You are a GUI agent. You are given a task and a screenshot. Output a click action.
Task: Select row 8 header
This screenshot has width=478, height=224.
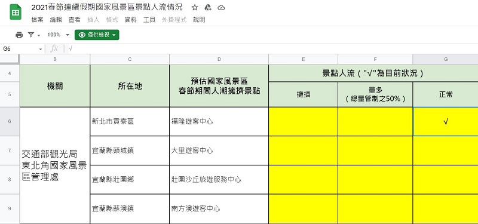(x=10, y=180)
